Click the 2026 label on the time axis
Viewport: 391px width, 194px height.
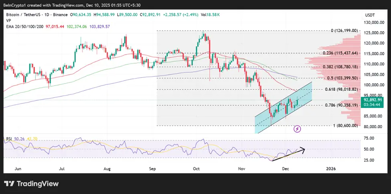pyautogui.click(x=330, y=169)
